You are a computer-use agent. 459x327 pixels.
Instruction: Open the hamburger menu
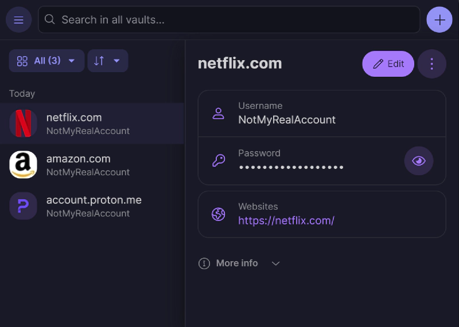tap(18, 20)
